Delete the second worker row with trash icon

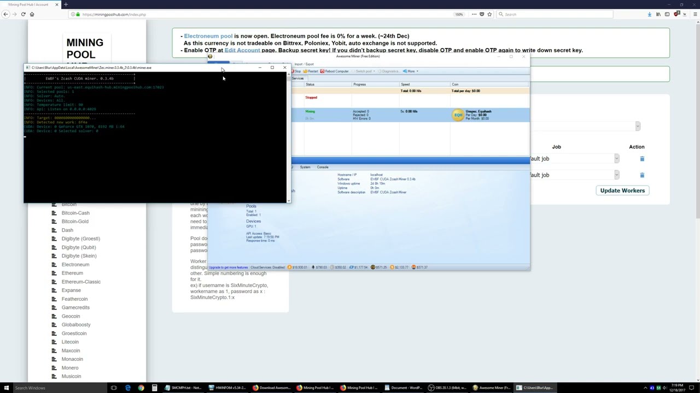pos(642,175)
